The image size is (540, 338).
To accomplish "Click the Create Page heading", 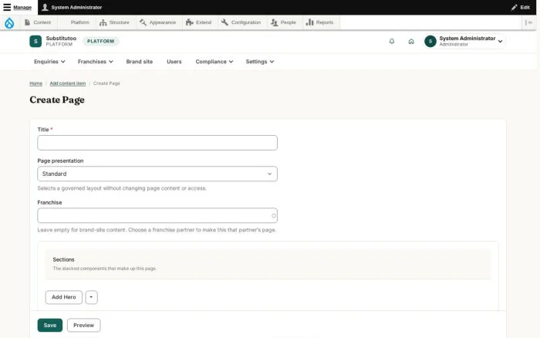I will pyautogui.click(x=57, y=100).
